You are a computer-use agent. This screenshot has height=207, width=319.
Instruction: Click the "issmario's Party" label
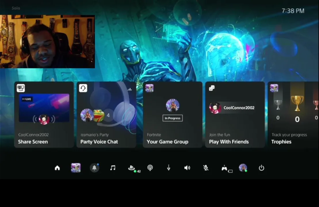click(x=95, y=135)
